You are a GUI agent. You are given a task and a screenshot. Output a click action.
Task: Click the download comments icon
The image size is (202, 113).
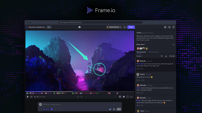[166, 56]
